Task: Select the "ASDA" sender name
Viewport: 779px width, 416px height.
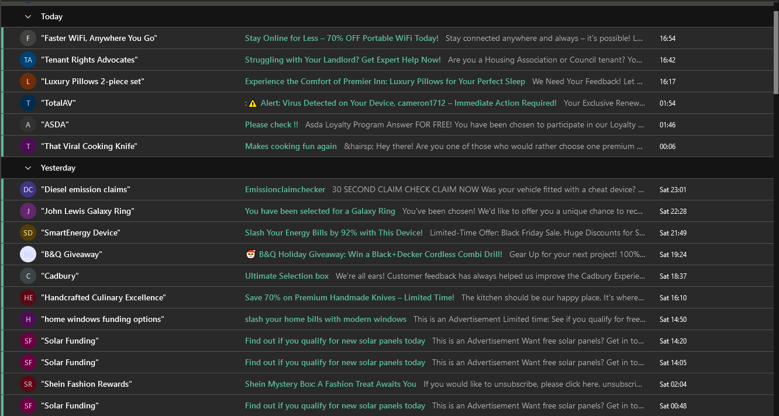Action: point(55,125)
